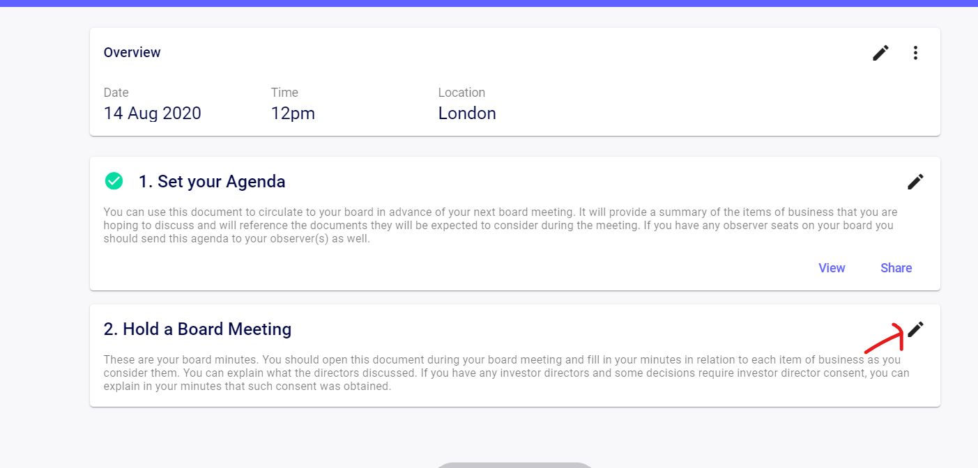Click the Location field label
Screen dimensions: 978x468
(x=461, y=93)
